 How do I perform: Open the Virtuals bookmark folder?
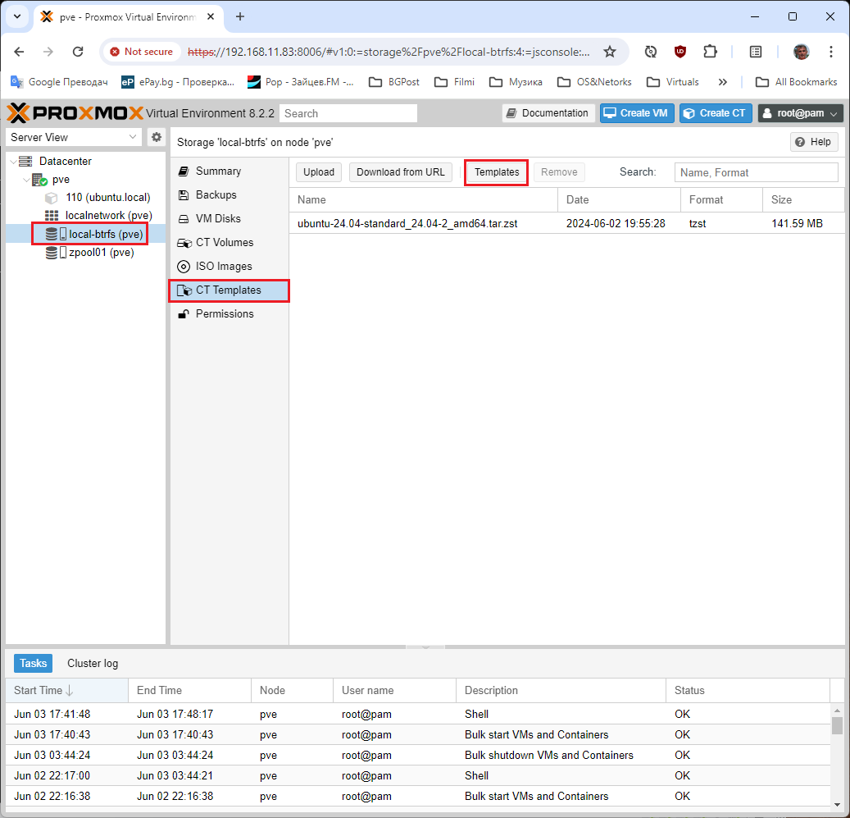[673, 82]
